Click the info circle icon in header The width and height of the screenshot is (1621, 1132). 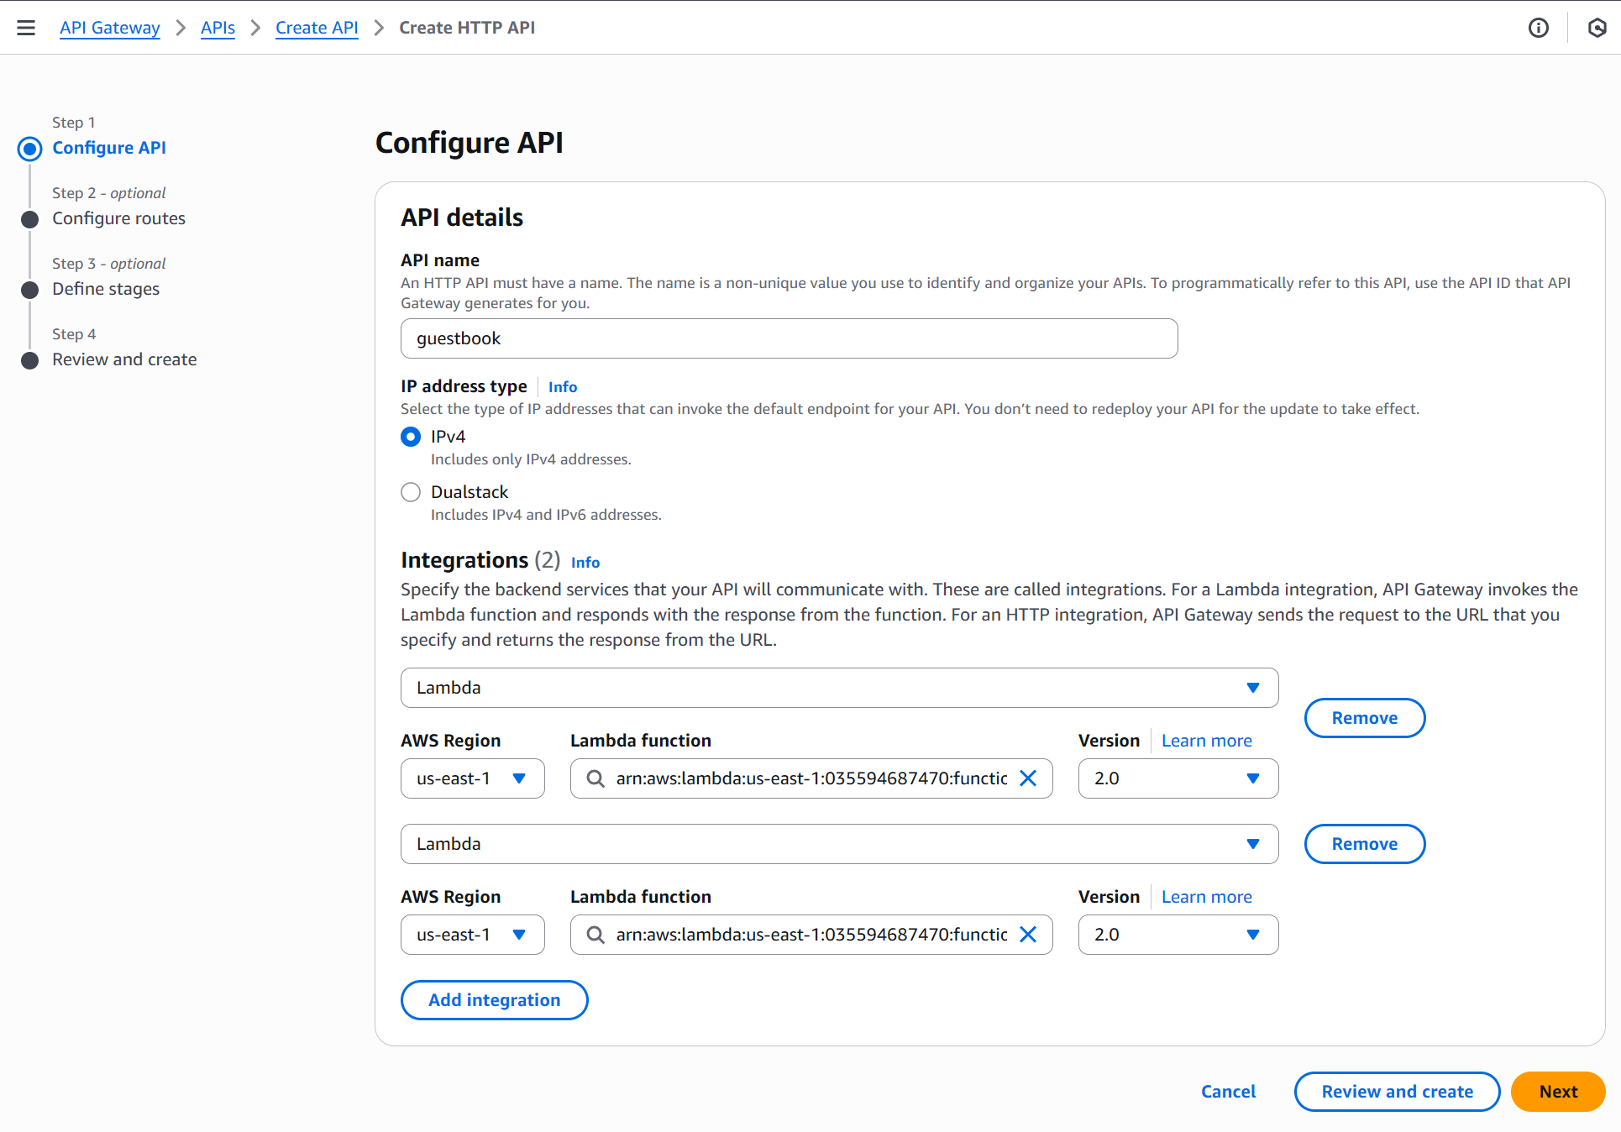1539,28
